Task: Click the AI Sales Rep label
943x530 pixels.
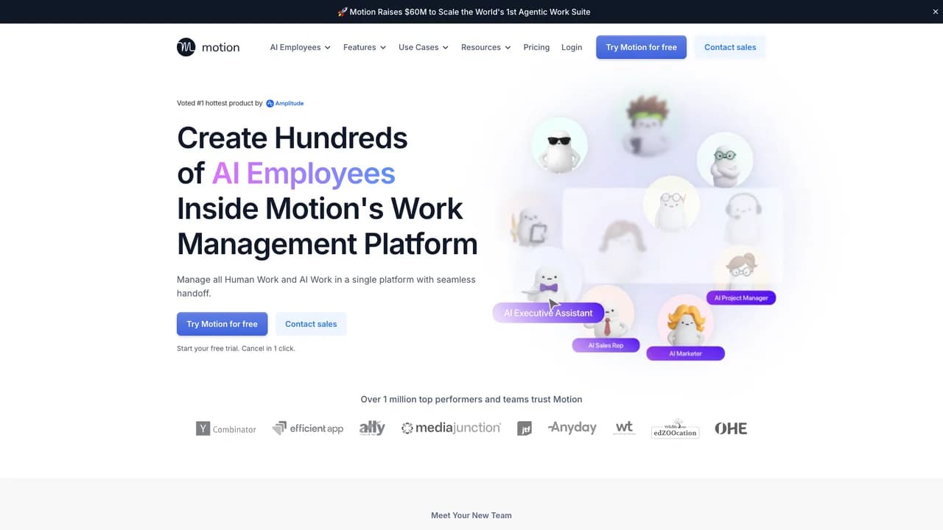Action: [x=606, y=345]
